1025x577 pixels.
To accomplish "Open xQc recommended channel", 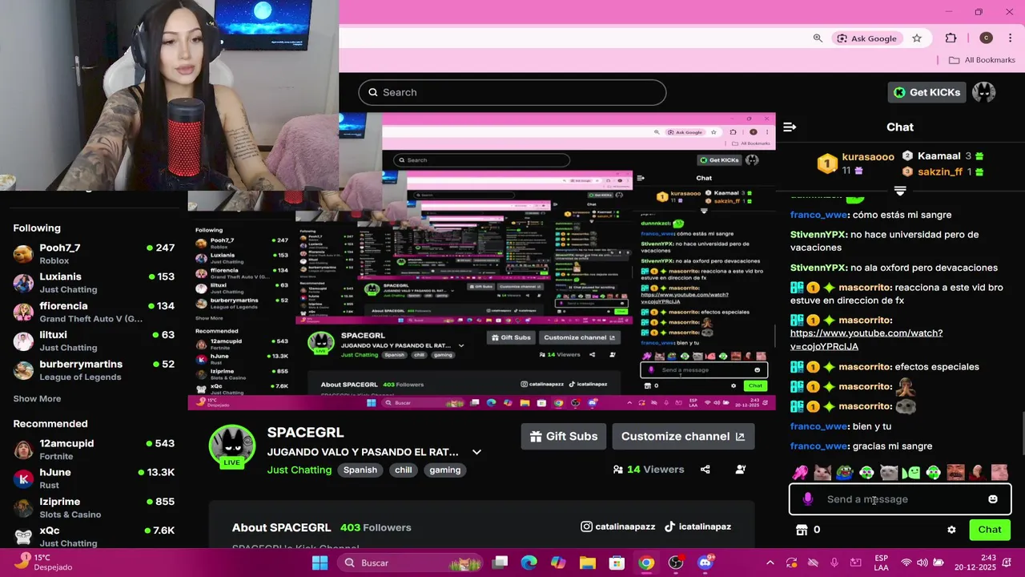I will click(94, 536).
